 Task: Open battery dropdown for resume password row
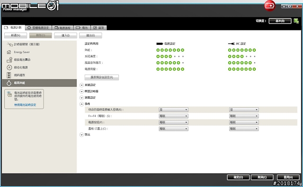point(173,110)
